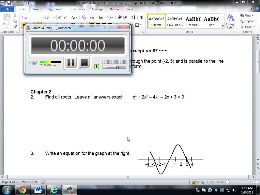The image size is (260, 195).
Task: Pause the Camtasia Relay recording
Action: click(x=71, y=62)
